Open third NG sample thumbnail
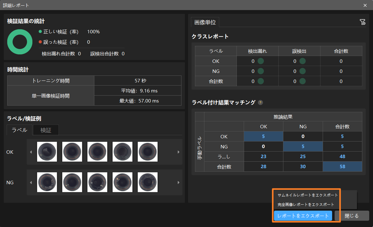373x227 pixels. 97,182
